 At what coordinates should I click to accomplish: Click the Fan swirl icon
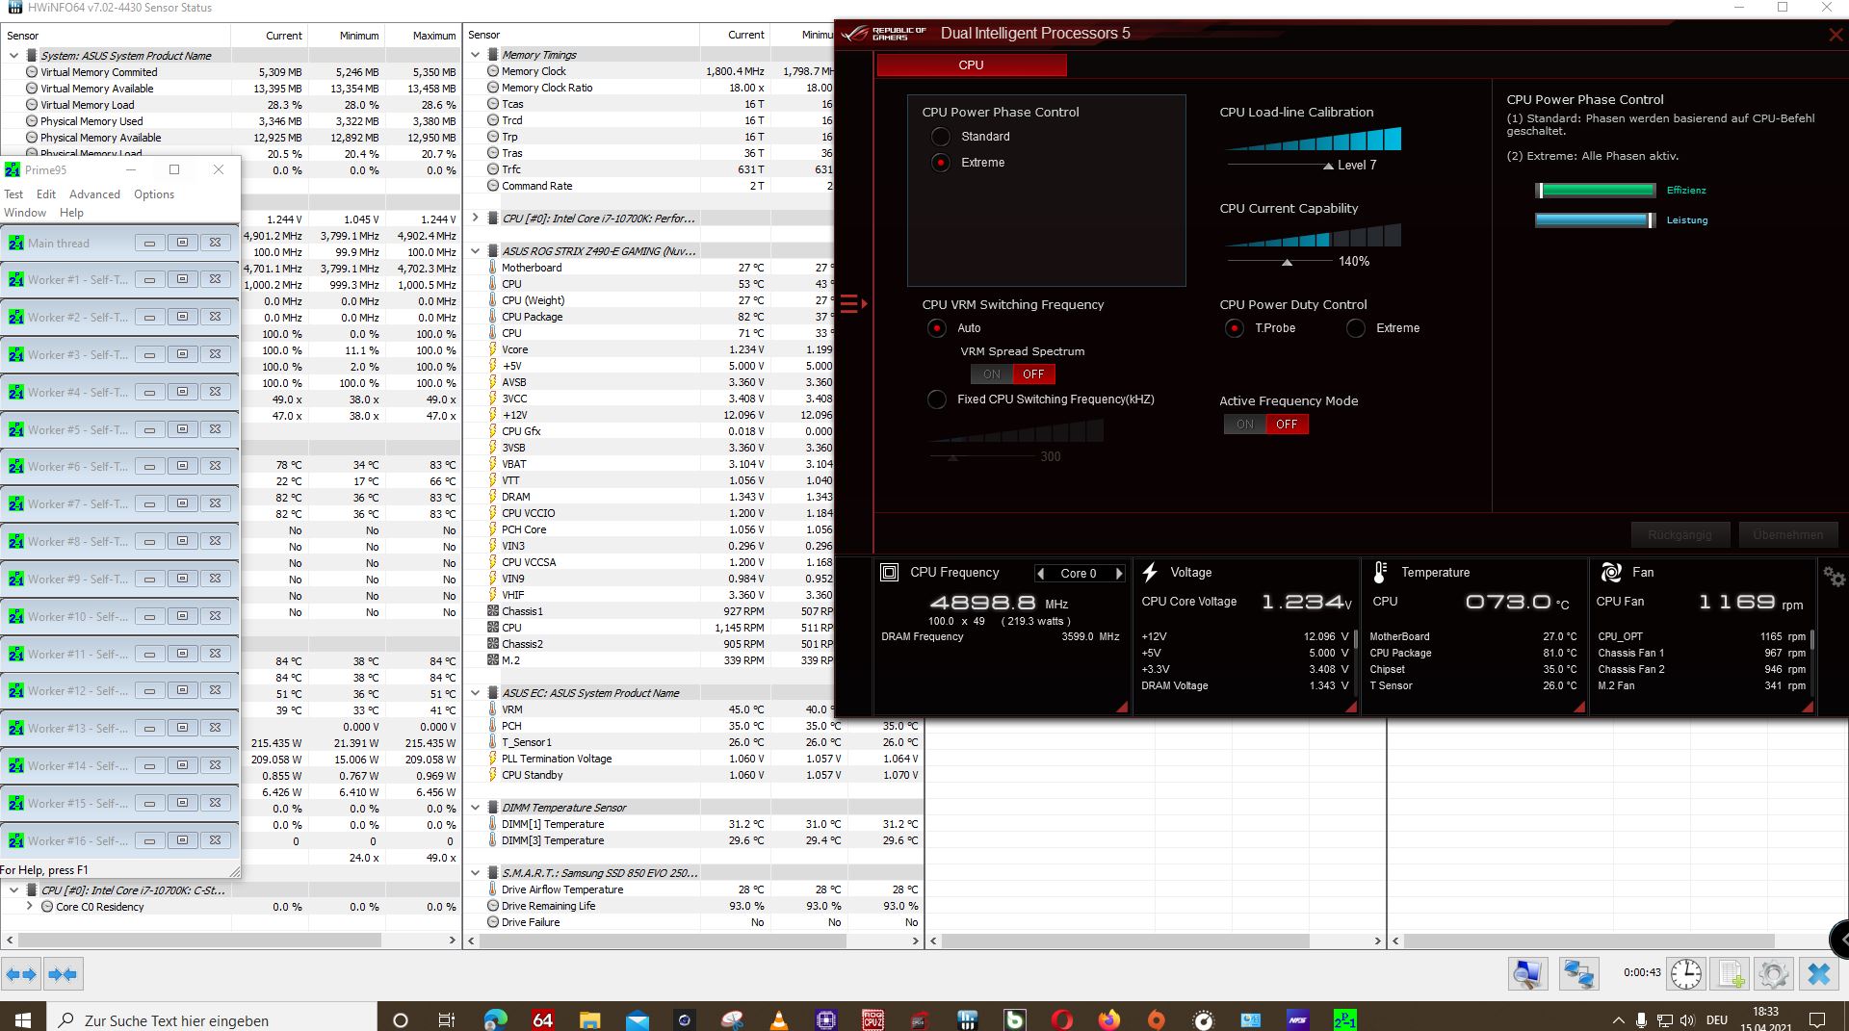pos(1611,572)
